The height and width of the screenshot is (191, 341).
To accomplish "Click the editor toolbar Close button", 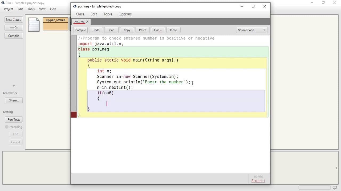I will point(173,30).
